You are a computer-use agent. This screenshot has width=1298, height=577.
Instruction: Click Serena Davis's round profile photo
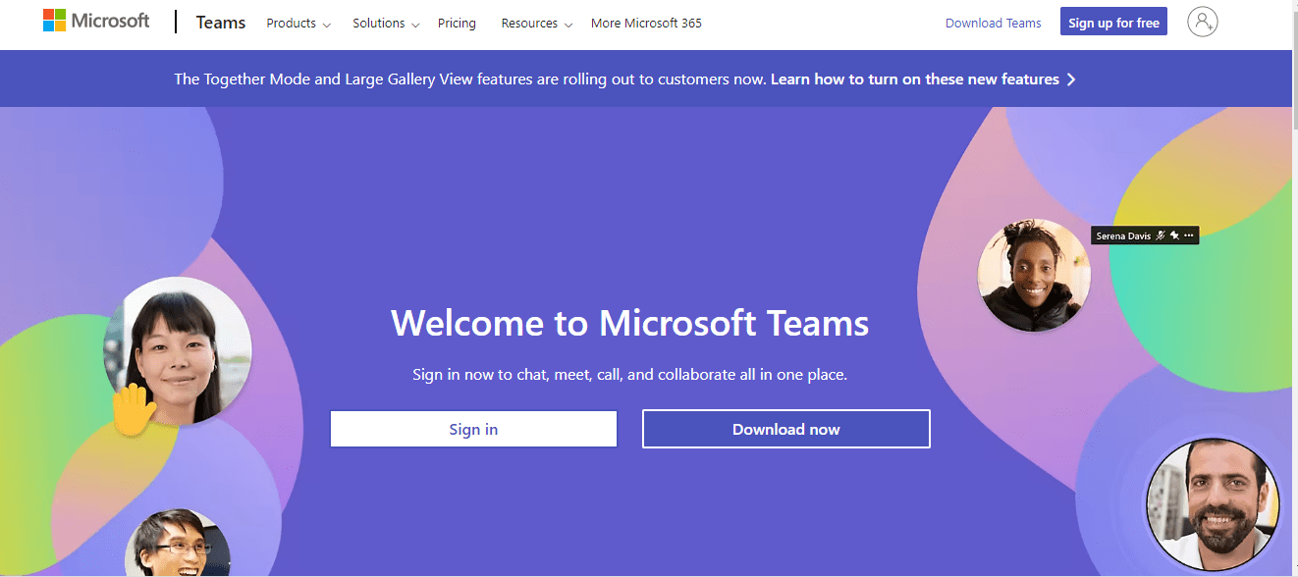coord(1034,275)
